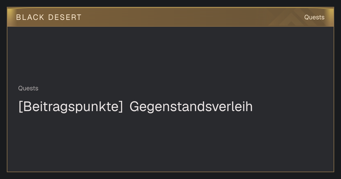Image resolution: width=341 pixels, height=179 pixels.
Task: Navigate back via Quests category above title
Action: (x=28, y=88)
